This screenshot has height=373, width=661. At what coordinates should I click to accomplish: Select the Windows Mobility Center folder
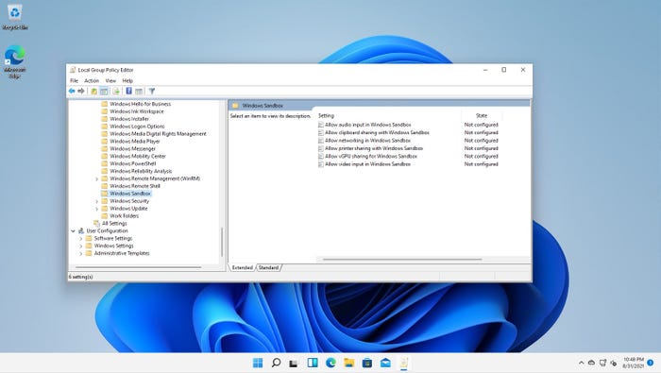138,156
